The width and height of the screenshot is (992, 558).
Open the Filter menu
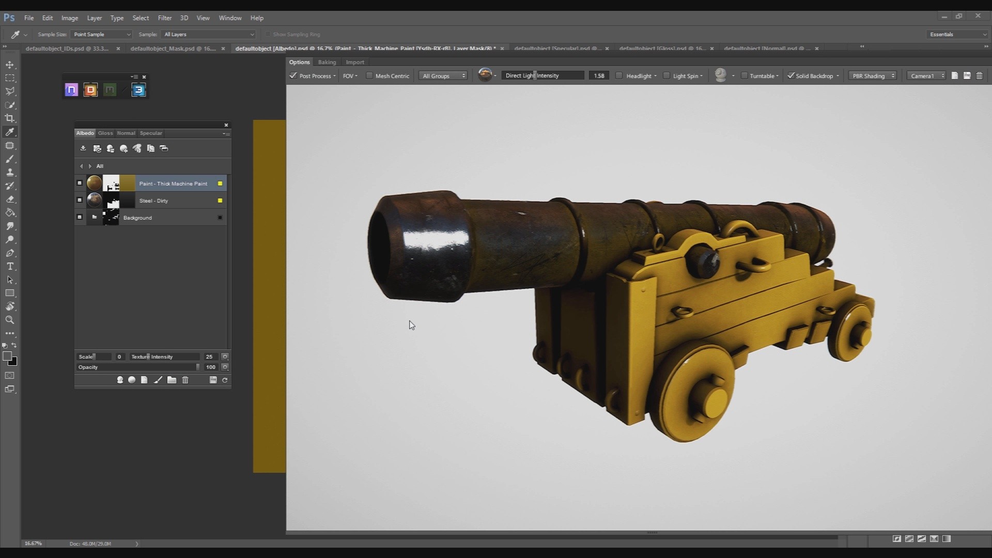(x=164, y=18)
